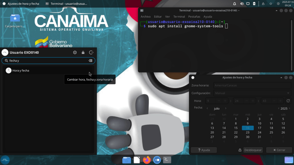
Task: Increase the hour value with plus button
Action: [x=225, y=101]
